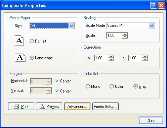Click the Composite Properties title bar text
This screenshot has height=128, width=167.
click(24, 5)
